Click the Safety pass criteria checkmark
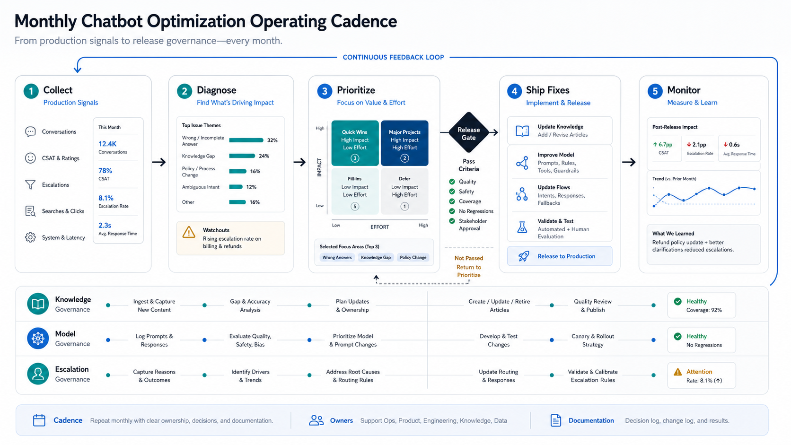The width and height of the screenshot is (791, 445). coord(452,192)
